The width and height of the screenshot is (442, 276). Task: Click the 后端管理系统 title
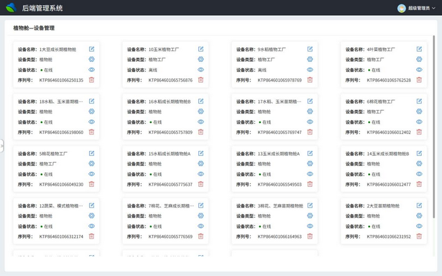pyautogui.click(x=42, y=8)
